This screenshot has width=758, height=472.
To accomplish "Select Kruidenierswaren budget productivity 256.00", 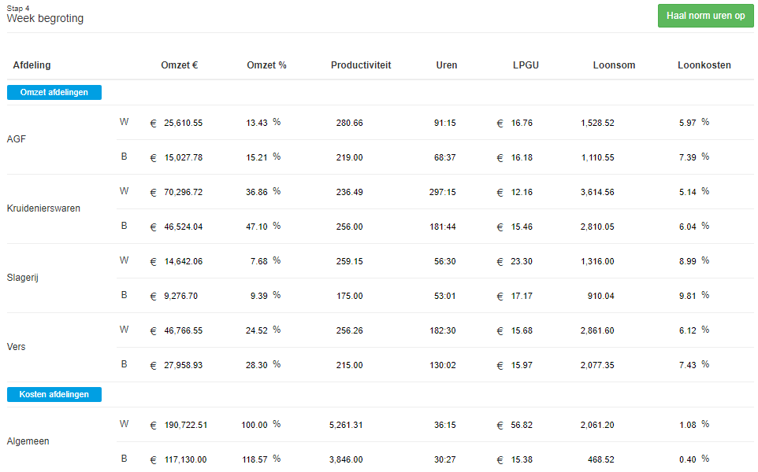I will pos(350,227).
